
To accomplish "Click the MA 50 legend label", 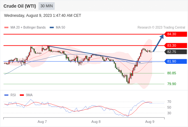I will (61, 28).
